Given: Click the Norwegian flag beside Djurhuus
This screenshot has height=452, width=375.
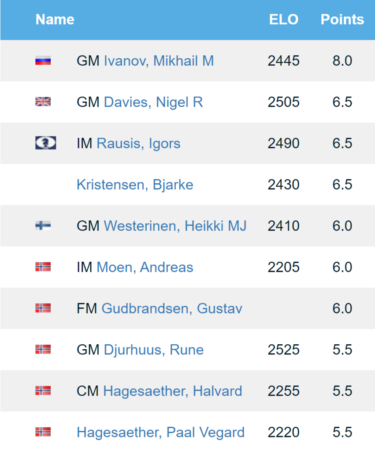Looking at the screenshot, I should [x=43, y=350].
